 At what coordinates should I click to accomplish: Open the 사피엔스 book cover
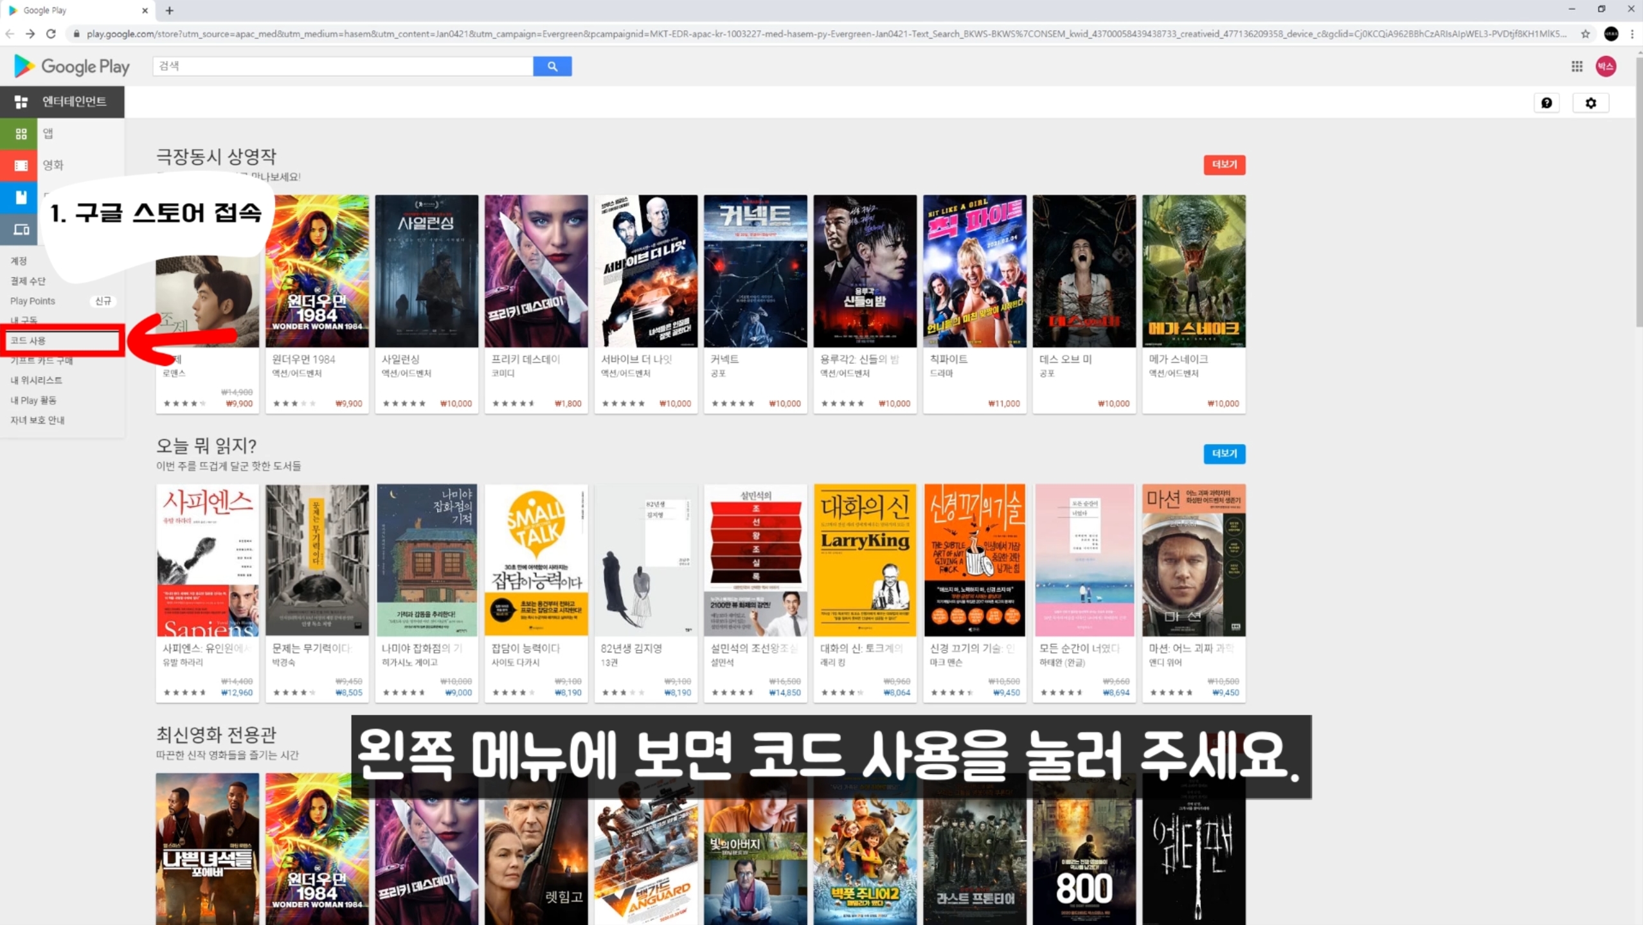tap(208, 561)
